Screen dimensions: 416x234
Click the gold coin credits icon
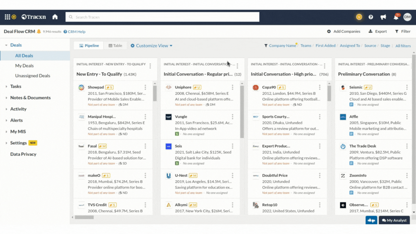[x=359, y=17]
